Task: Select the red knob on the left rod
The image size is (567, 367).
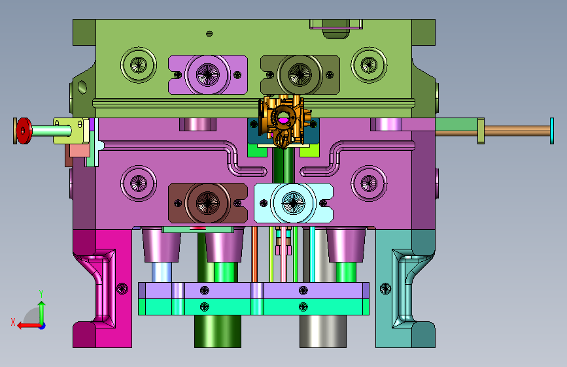Action: (24, 131)
